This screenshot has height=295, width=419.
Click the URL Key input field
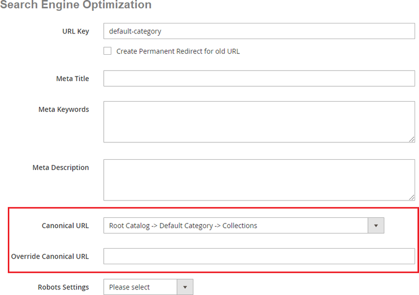(x=259, y=31)
